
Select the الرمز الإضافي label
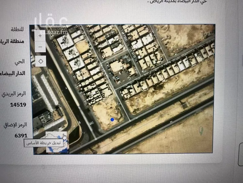click(x=15, y=125)
